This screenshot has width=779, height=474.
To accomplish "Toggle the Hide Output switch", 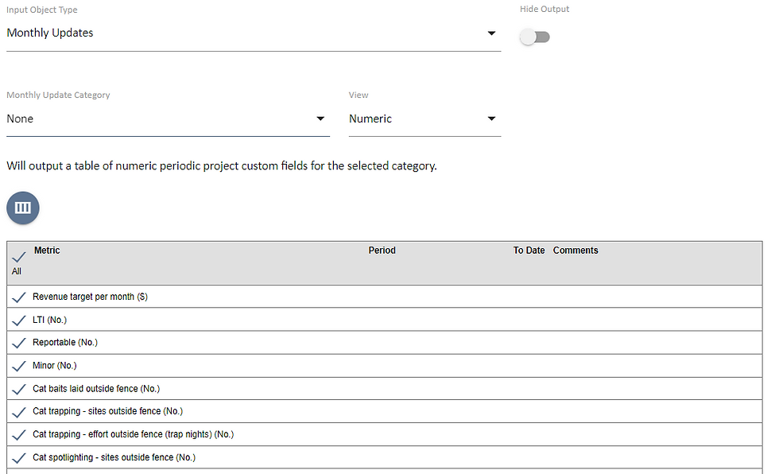I will point(535,37).
